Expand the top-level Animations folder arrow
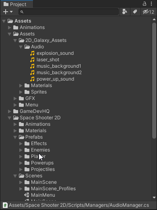The width and height of the screenshot is (157, 210). pyautogui.click(x=10, y=27)
